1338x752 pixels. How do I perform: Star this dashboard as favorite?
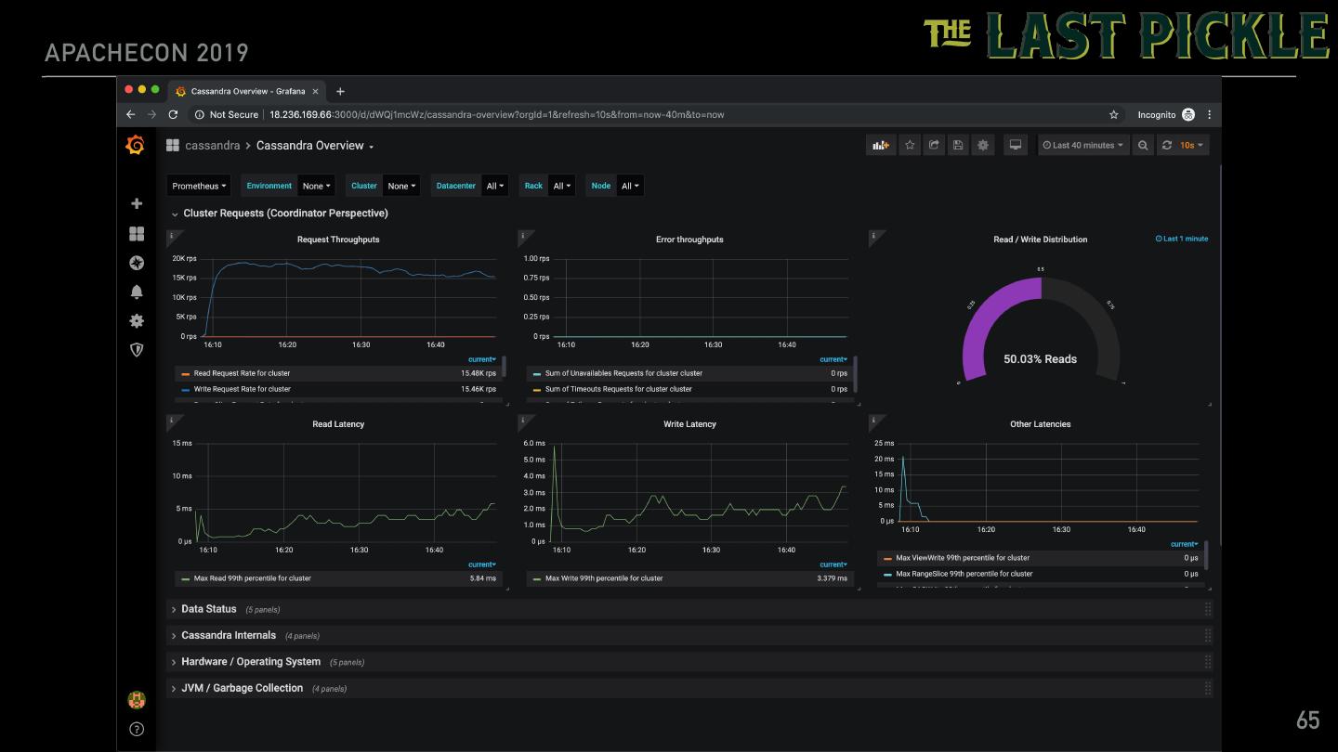910,145
